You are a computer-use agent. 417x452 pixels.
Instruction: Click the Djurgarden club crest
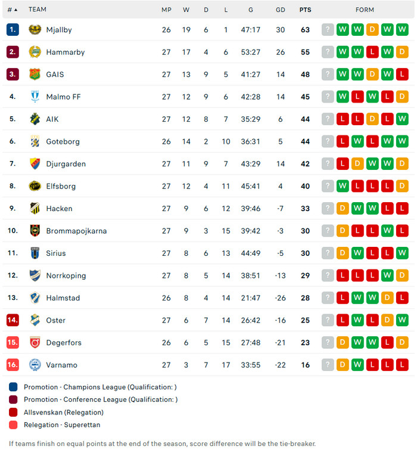35,164
